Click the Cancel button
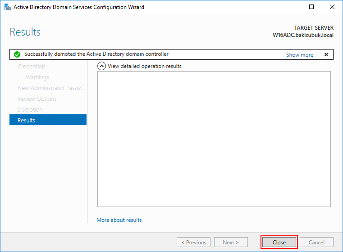 point(316,242)
